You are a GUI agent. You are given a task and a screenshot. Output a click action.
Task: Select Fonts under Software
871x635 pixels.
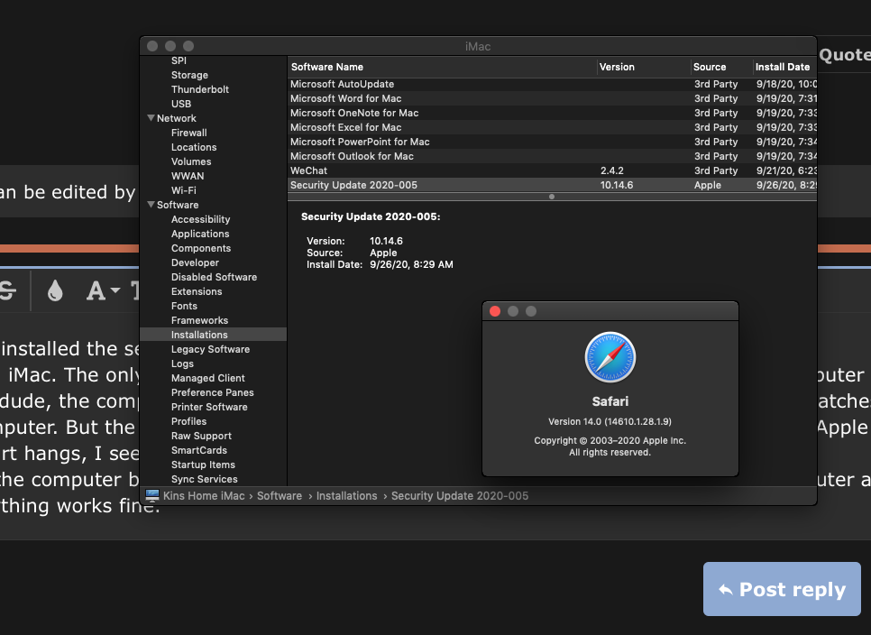coord(184,306)
